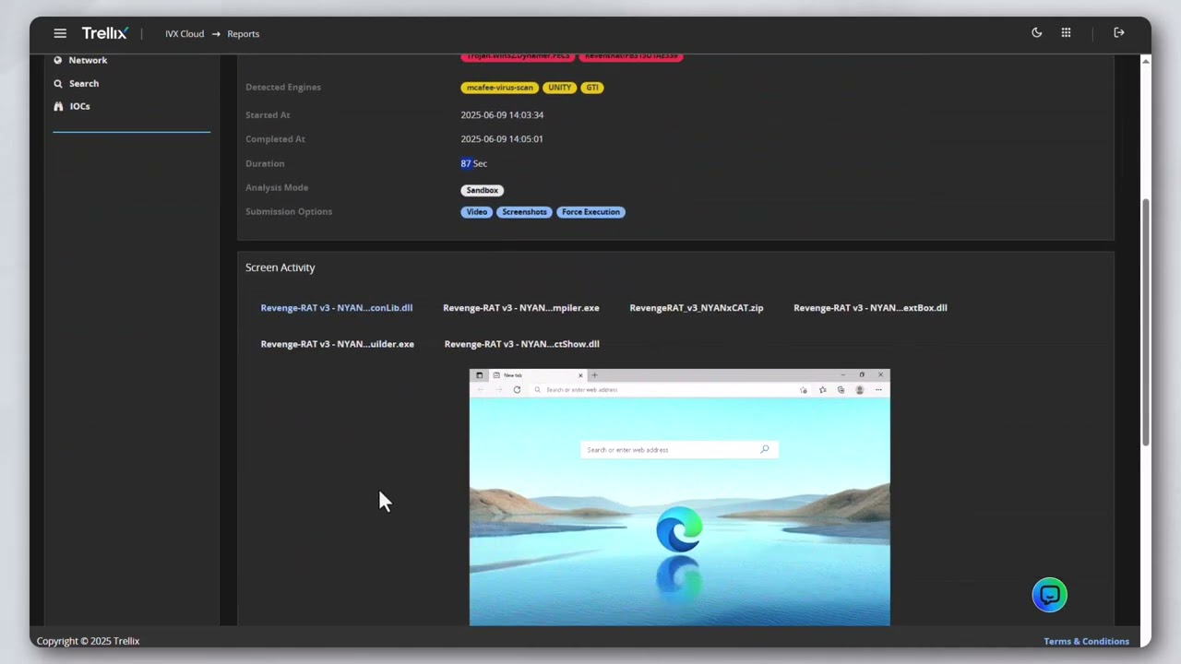Click the Completed At timestamp value

pyautogui.click(x=502, y=139)
